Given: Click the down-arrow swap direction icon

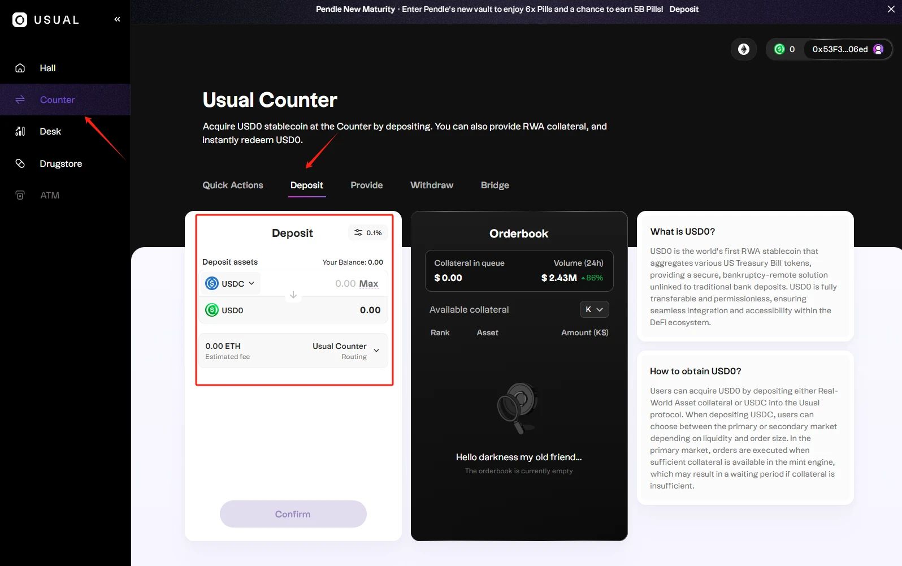Looking at the screenshot, I should coord(293,295).
